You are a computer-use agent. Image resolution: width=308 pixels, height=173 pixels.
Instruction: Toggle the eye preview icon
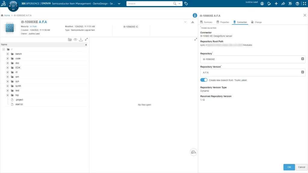click(75, 39)
